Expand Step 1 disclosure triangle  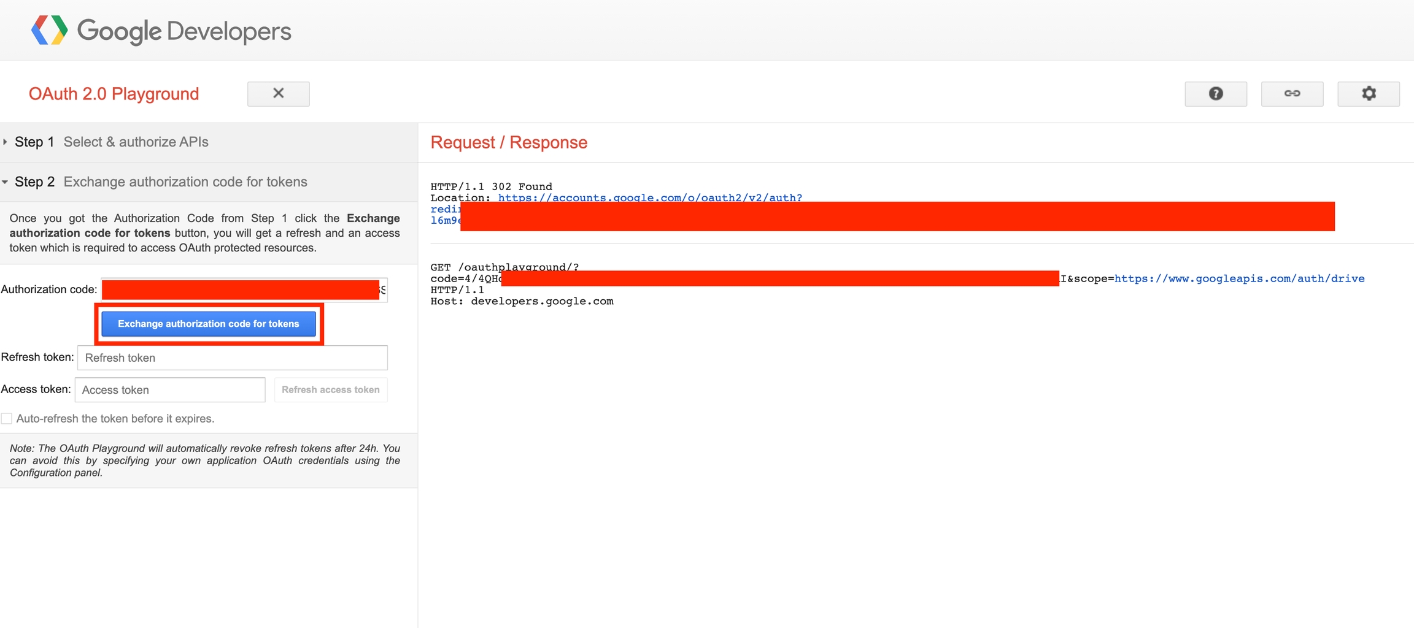6,142
